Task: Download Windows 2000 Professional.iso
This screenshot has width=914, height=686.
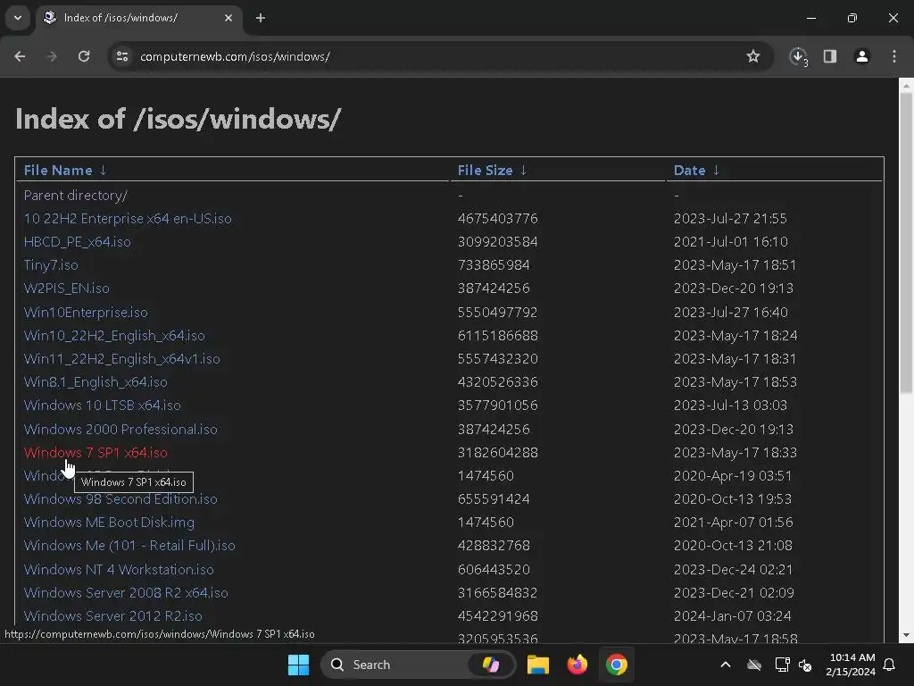Action: click(x=120, y=430)
